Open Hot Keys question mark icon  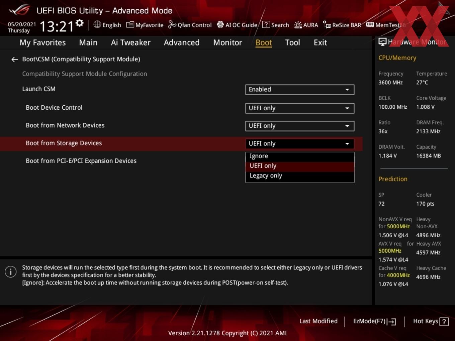coord(444,322)
